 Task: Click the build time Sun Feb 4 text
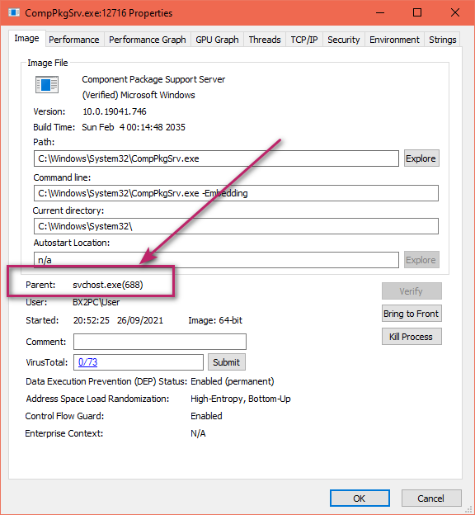134,127
